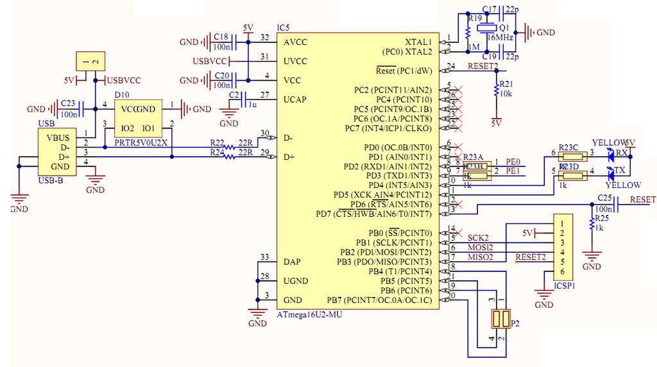Click the IC5 designator label

click(283, 28)
